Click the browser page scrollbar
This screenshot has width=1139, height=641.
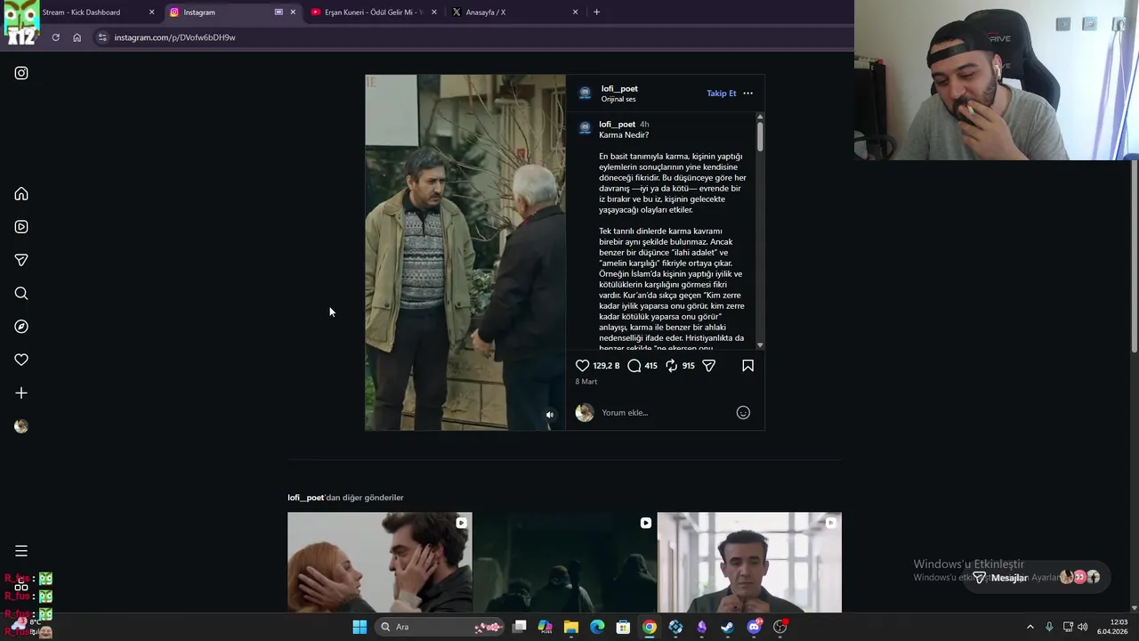(1134, 258)
